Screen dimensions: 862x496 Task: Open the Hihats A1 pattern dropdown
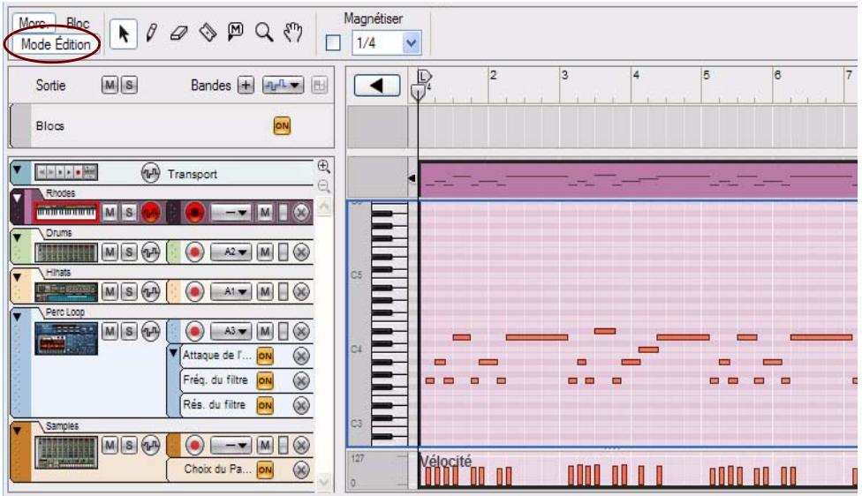231,291
